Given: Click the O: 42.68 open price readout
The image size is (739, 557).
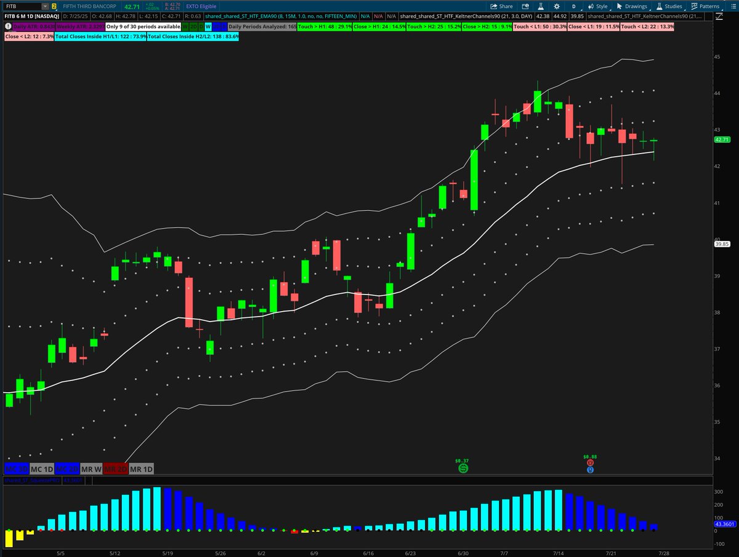Looking at the screenshot, I should pyautogui.click(x=103, y=16).
